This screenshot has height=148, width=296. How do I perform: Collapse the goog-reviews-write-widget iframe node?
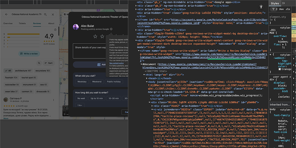click(139, 51)
